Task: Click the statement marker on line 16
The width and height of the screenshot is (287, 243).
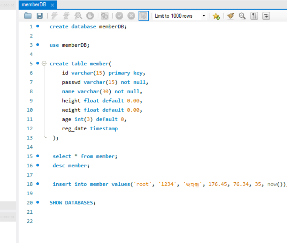Action: click(38, 165)
